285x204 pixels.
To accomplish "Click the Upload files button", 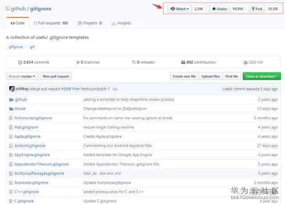I will (x=211, y=76).
